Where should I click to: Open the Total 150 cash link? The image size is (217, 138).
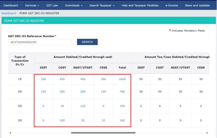tap(122, 106)
